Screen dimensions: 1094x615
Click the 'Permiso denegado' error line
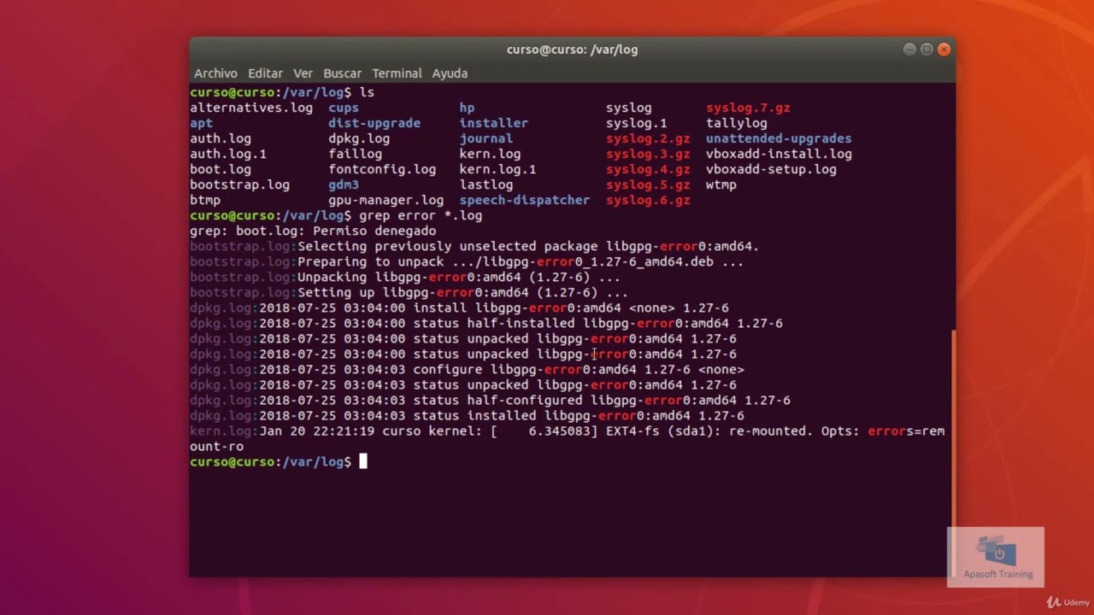pyautogui.click(x=313, y=231)
